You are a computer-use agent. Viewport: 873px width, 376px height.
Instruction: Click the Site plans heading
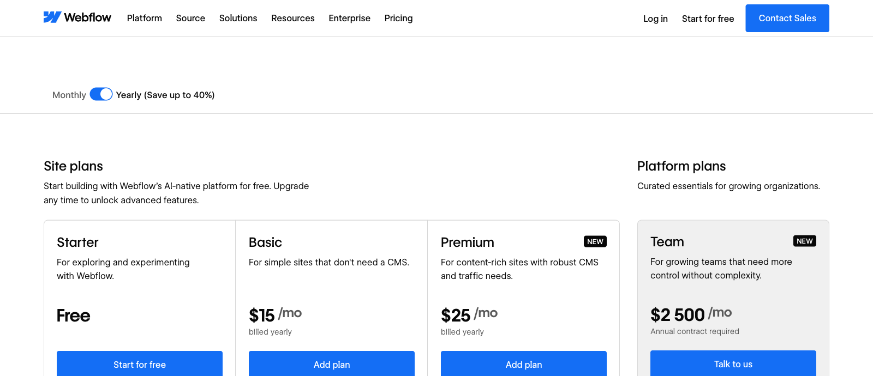(x=73, y=166)
